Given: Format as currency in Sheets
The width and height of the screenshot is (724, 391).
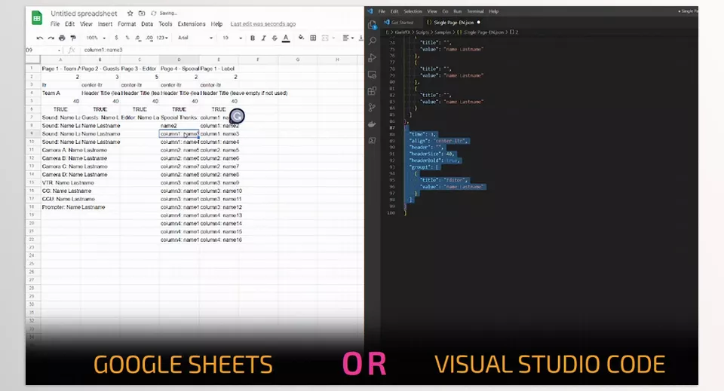Looking at the screenshot, I should (116, 38).
